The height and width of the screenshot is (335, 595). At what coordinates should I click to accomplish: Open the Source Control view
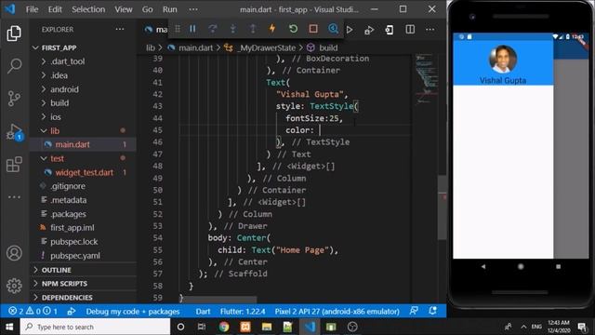tap(14, 99)
